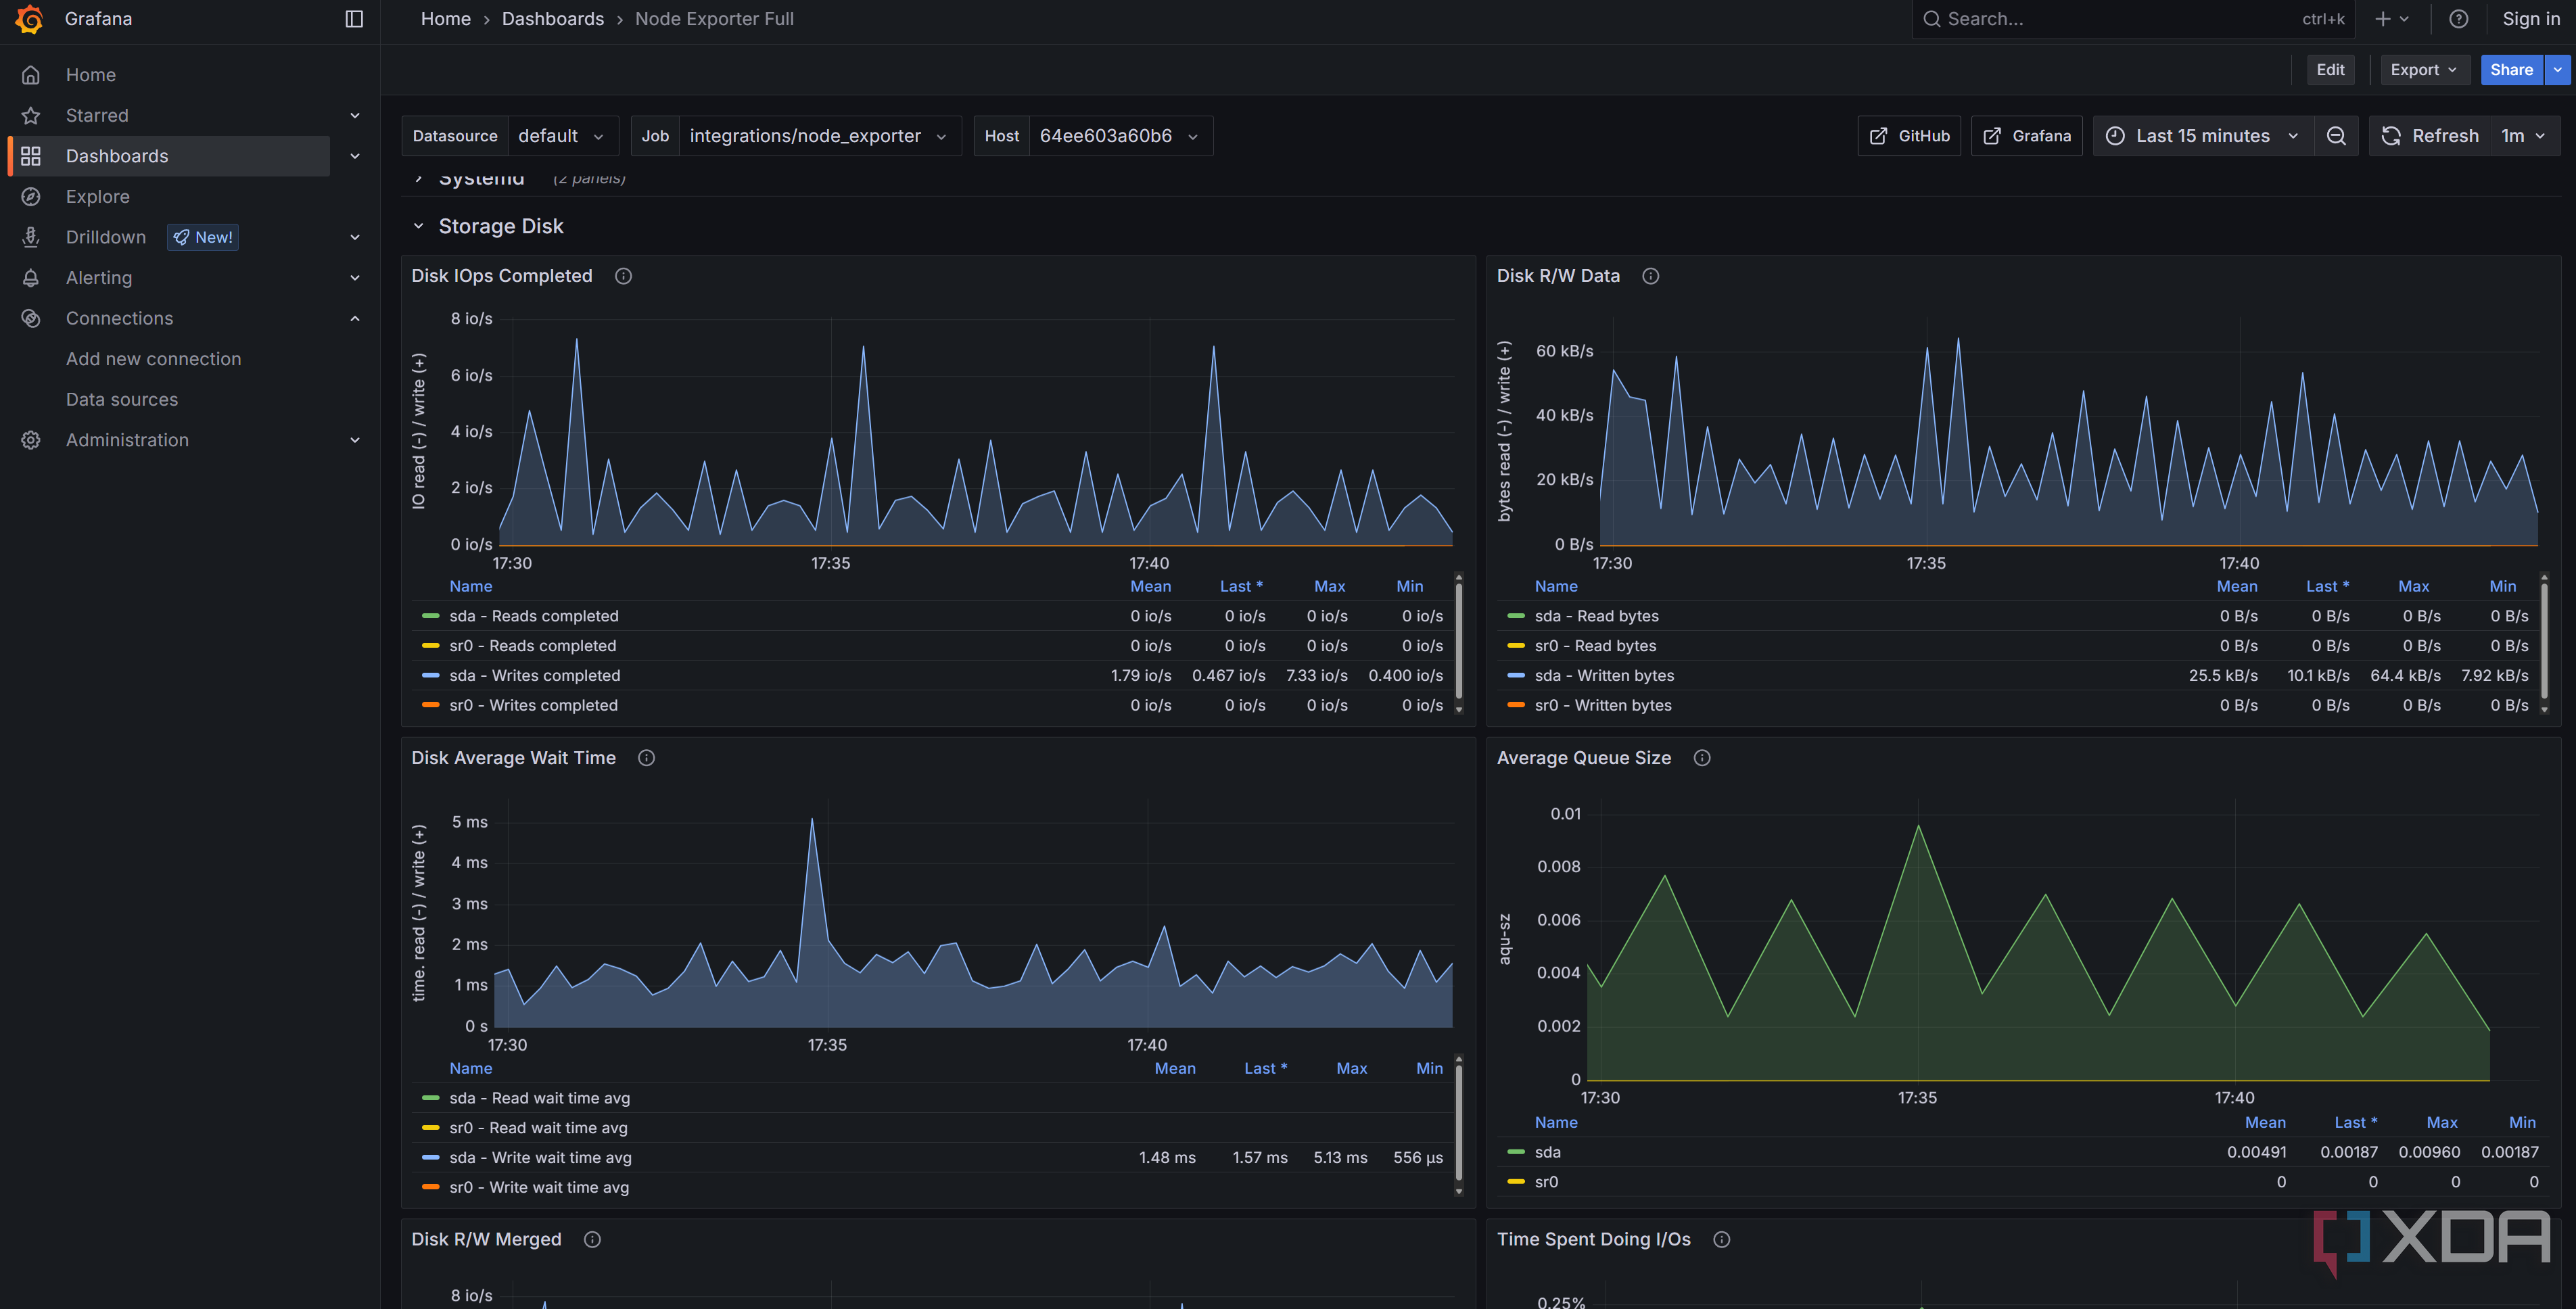Open the Last 15 minutes time picker
The width and height of the screenshot is (2576, 1309).
pos(2203,136)
